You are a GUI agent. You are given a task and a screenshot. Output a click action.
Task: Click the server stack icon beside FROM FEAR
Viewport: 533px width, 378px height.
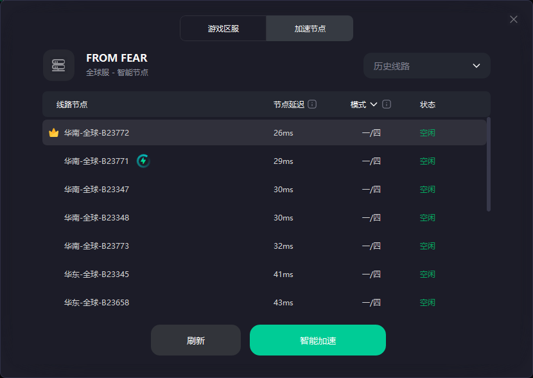pos(58,66)
